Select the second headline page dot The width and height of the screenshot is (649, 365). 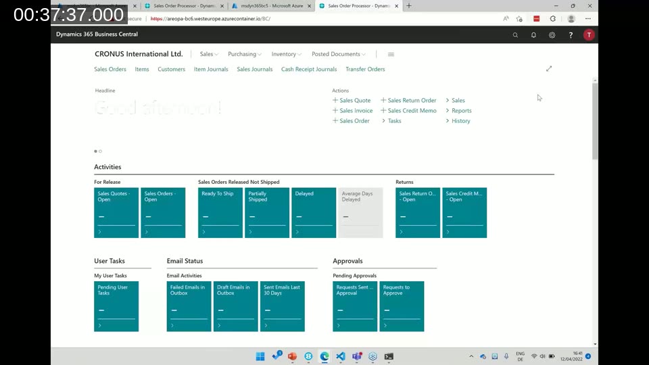tap(100, 151)
